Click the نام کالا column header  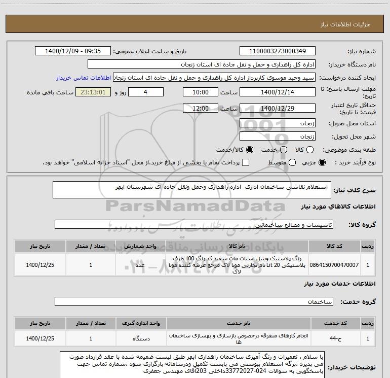coord(237,246)
